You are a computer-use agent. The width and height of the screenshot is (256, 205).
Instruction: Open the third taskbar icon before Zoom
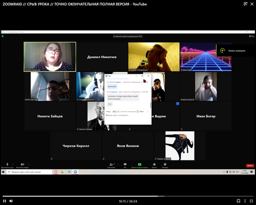69,172
